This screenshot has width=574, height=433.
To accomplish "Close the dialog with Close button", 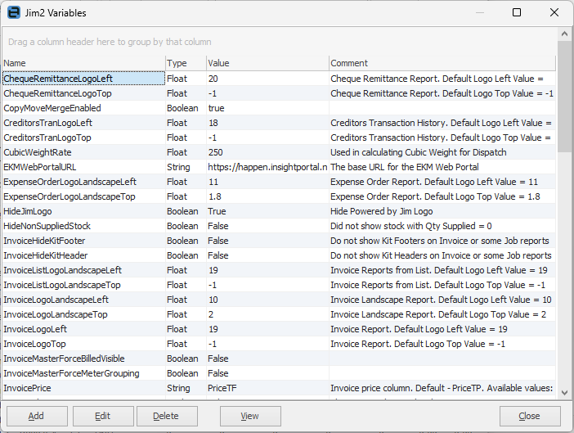I will (x=529, y=416).
